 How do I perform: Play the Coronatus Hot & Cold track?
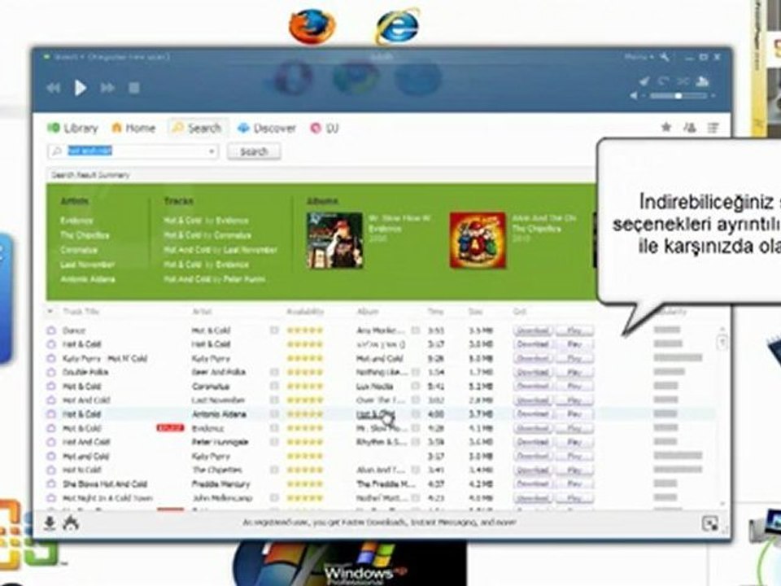574,386
